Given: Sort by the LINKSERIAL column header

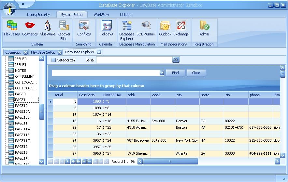Looking at the screenshot, I should 114,95.
